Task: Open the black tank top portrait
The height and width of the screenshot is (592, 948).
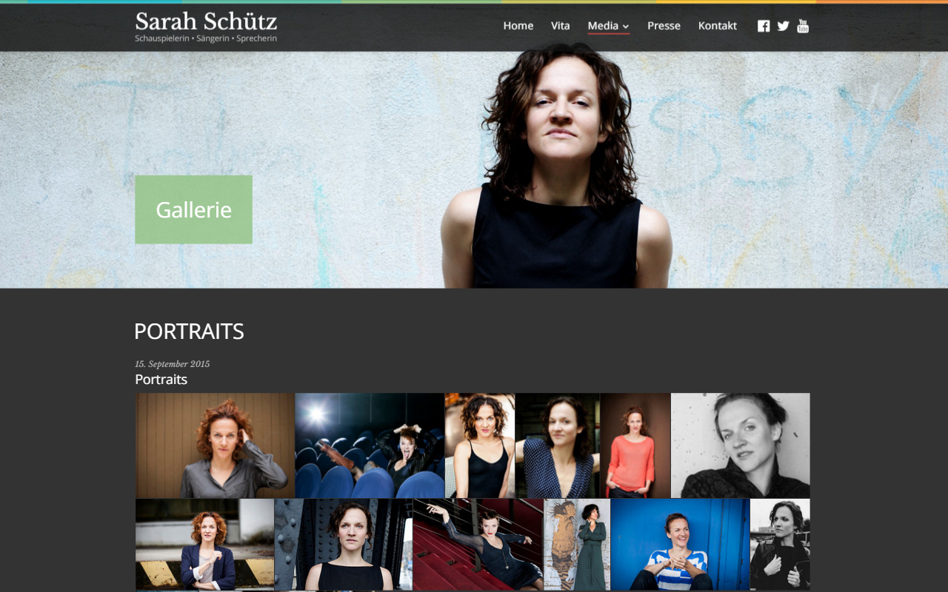Action: (x=480, y=445)
